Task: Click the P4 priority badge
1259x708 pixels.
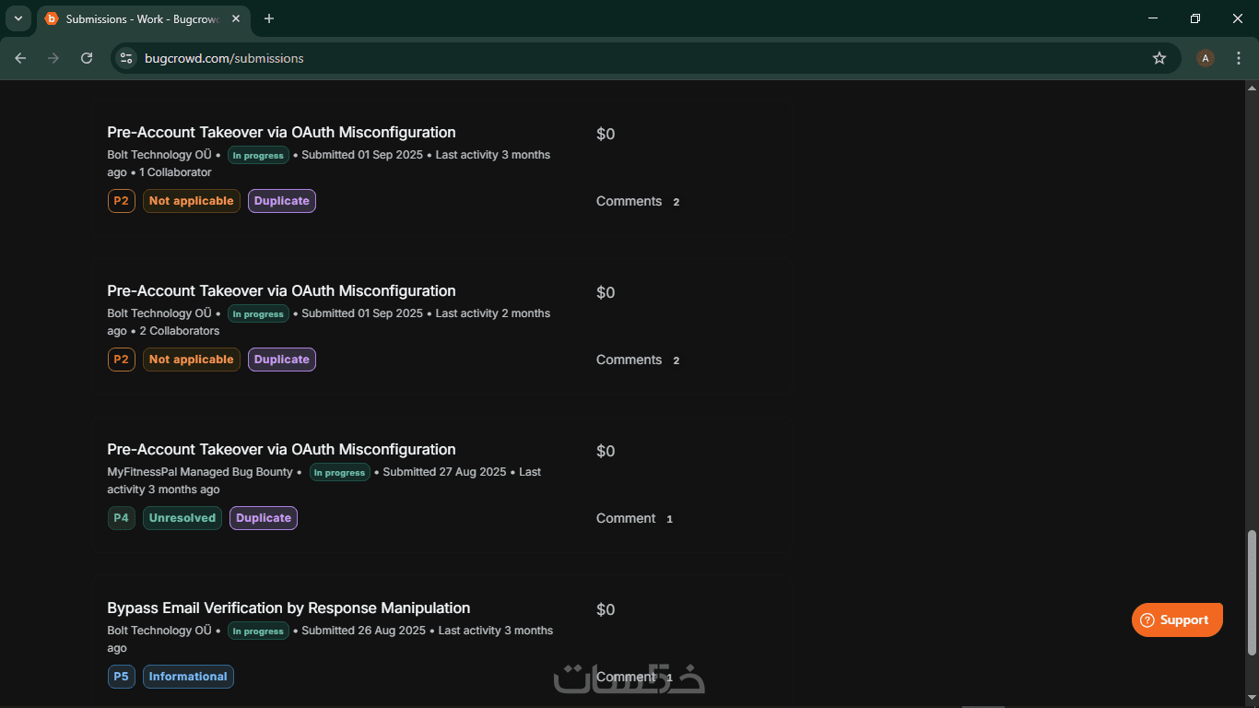Action: 121,518
